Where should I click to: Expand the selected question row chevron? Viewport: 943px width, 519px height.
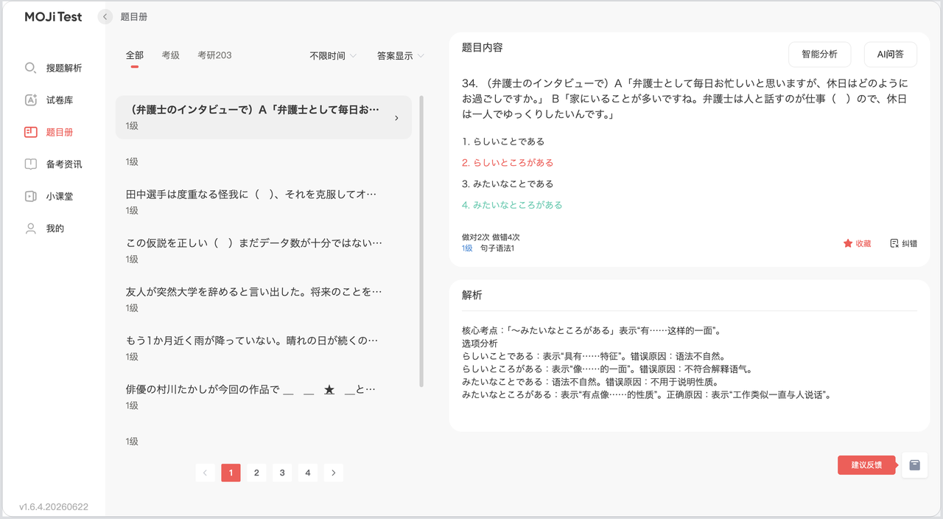tap(396, 118)
